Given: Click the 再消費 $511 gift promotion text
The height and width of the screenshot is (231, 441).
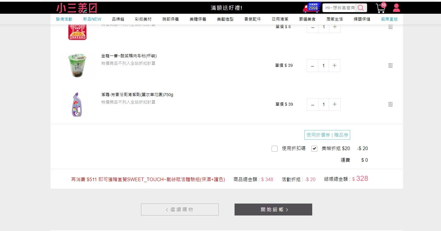Looking at the screenshot, I should pos(148,179).
